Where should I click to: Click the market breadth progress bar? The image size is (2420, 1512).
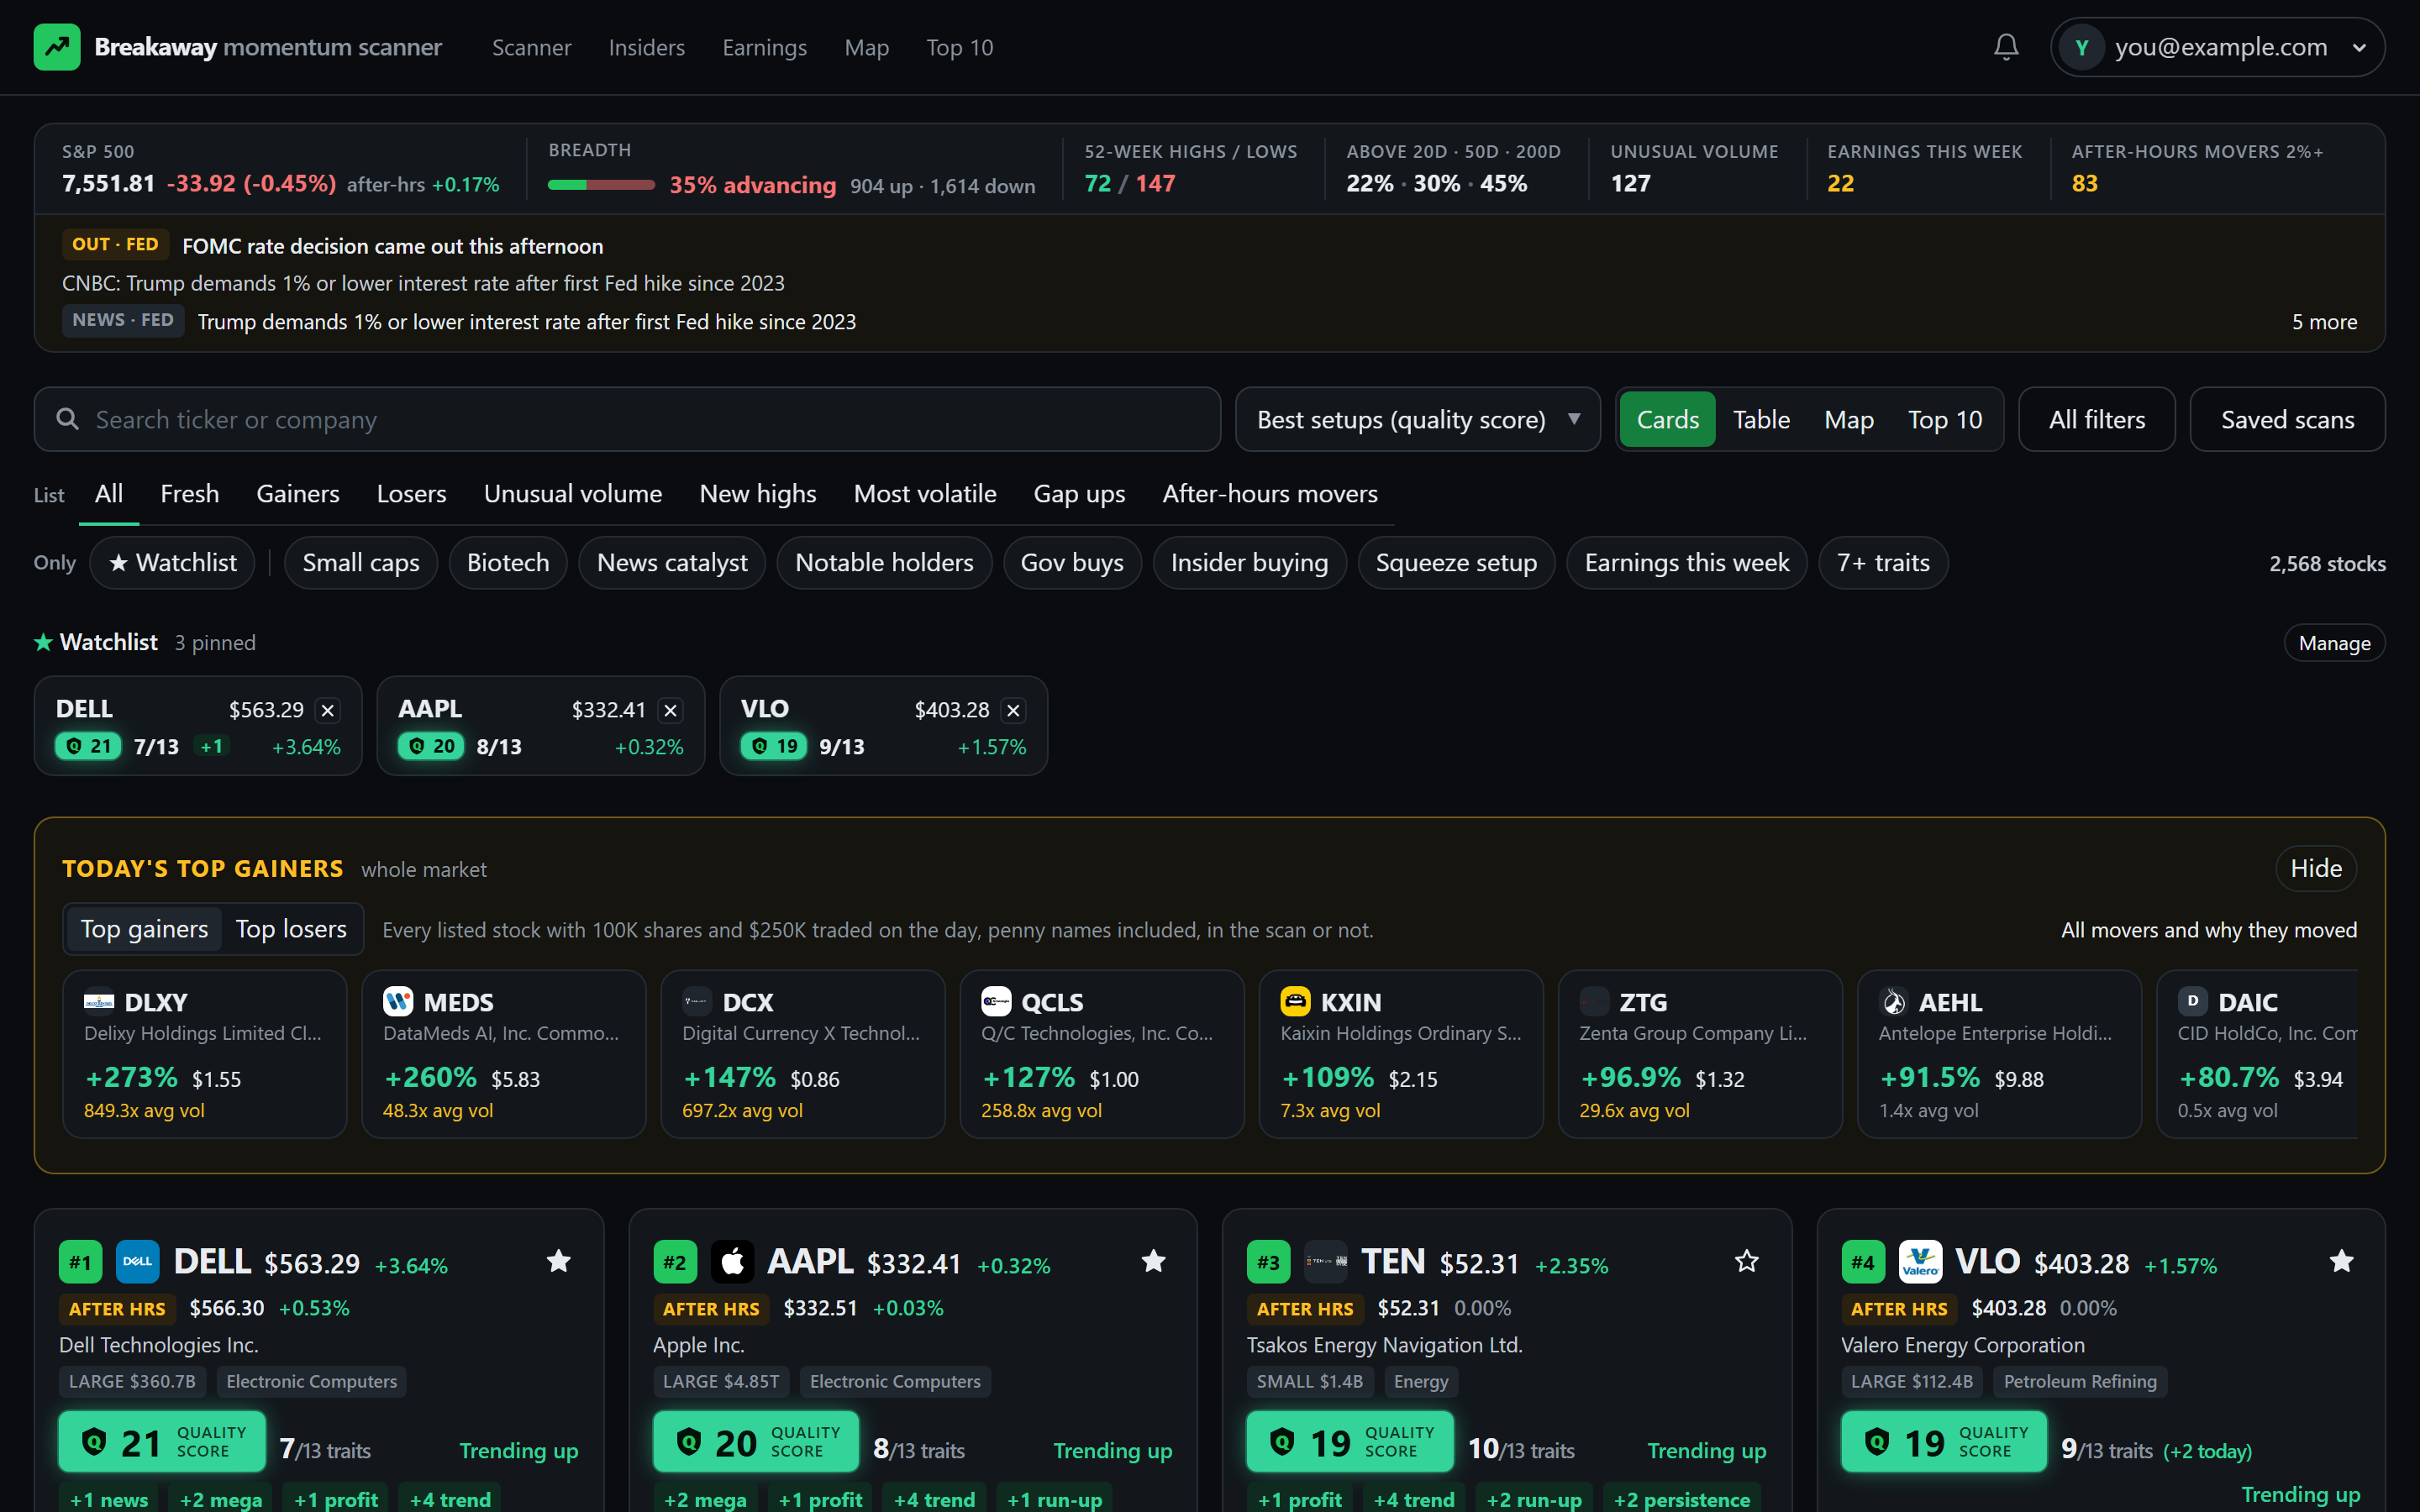click(601, 185)
